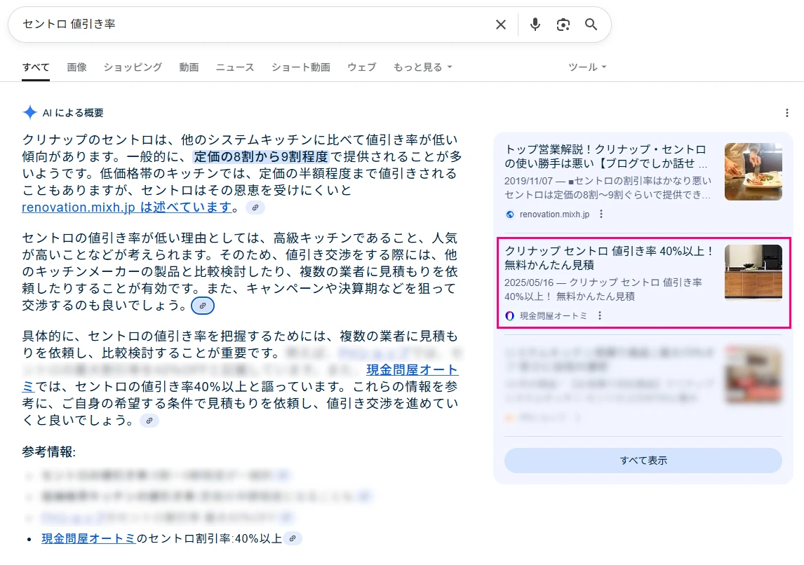Open the ニュース tab
The image size is (804, 565).
[235, 67]
